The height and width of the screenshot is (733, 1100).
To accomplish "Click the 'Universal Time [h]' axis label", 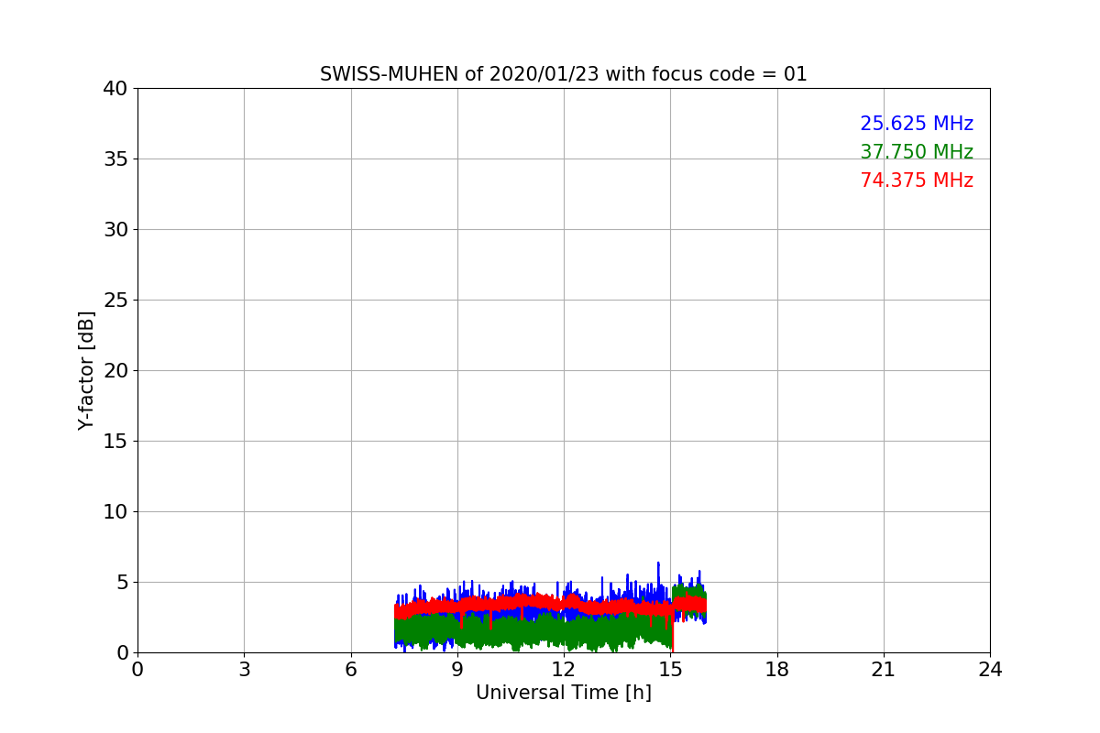I will click(564, 693).
